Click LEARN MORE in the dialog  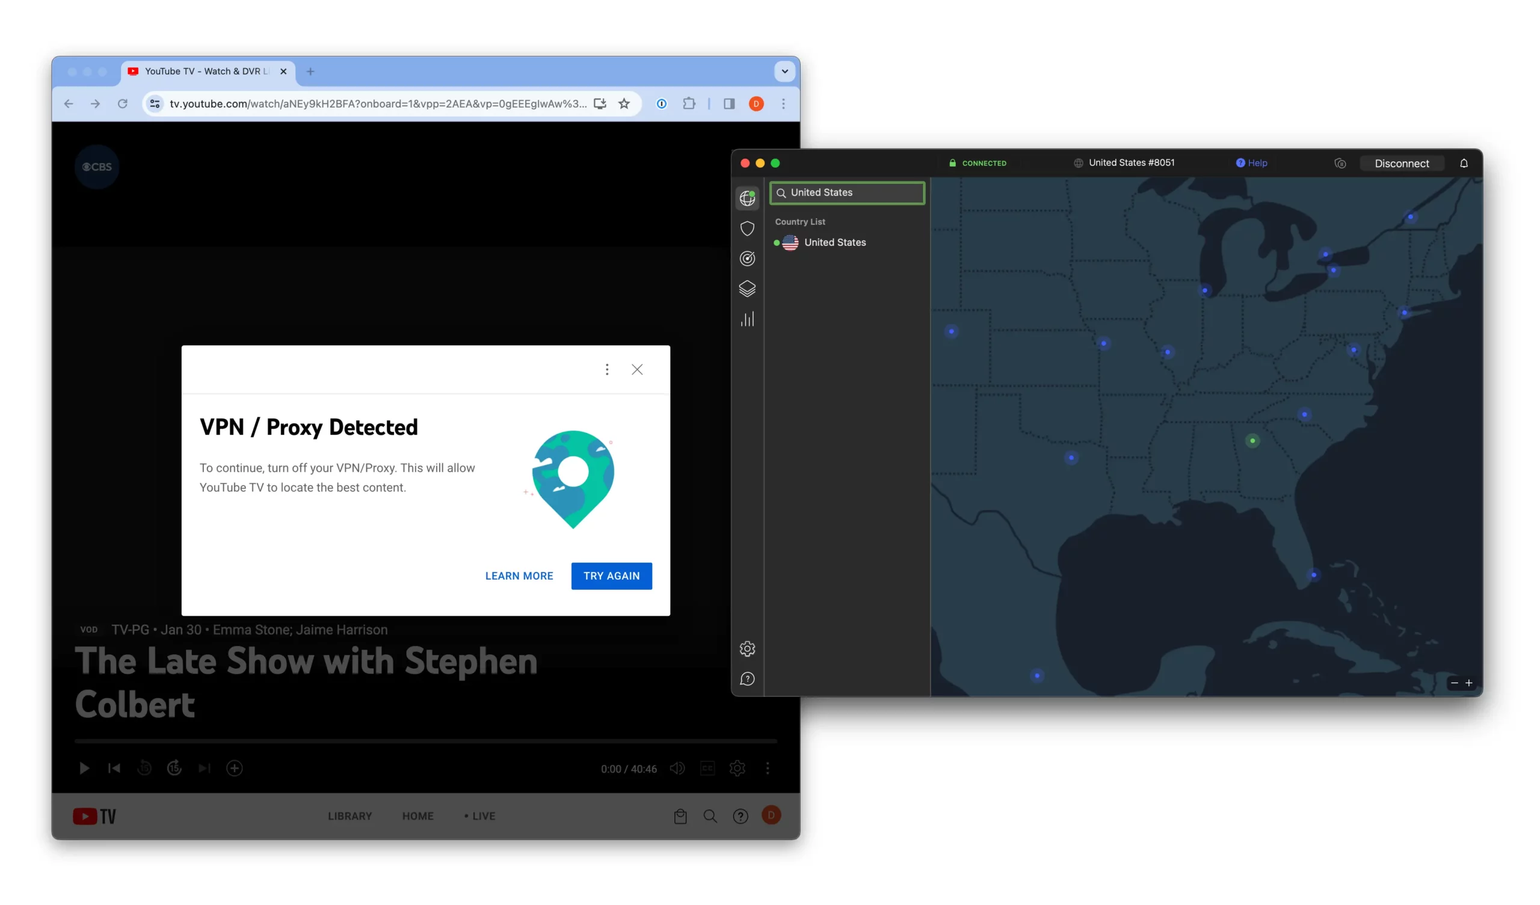coord(519,575)
